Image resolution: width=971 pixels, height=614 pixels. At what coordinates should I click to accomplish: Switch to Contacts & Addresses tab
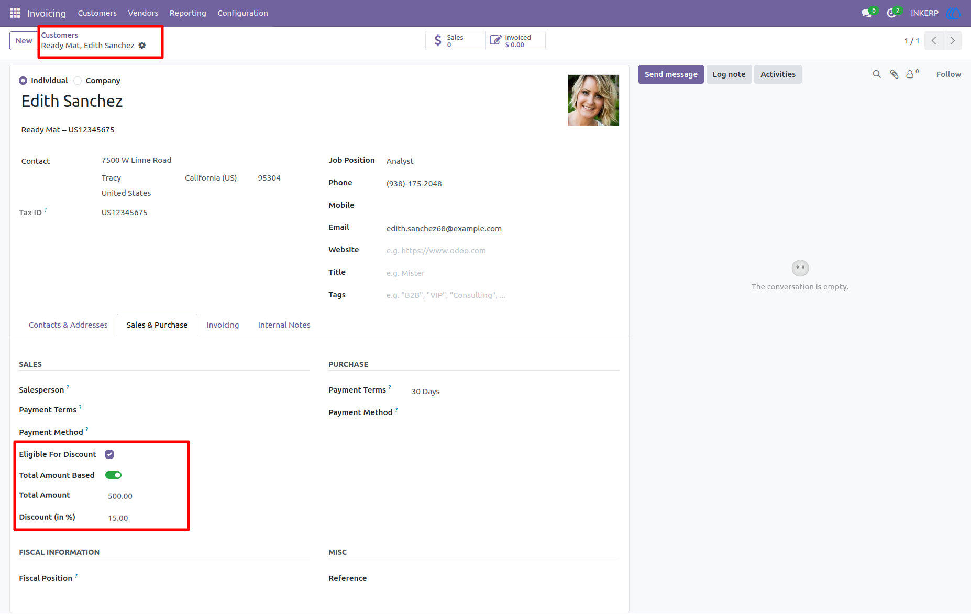(68, 325)
